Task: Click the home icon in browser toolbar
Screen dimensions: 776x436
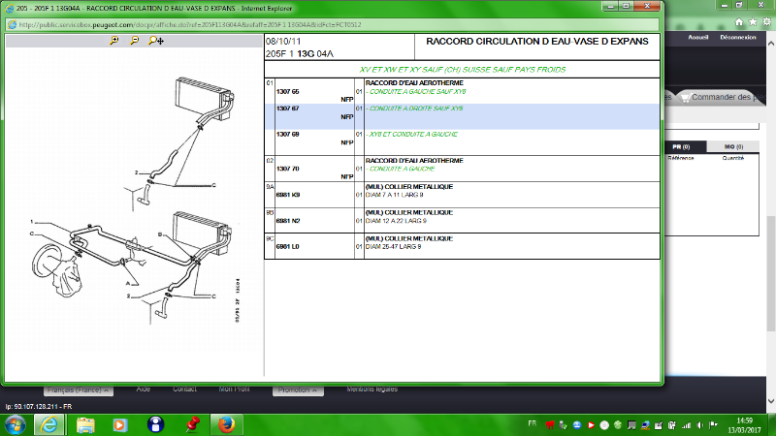Action: [739, 21]
